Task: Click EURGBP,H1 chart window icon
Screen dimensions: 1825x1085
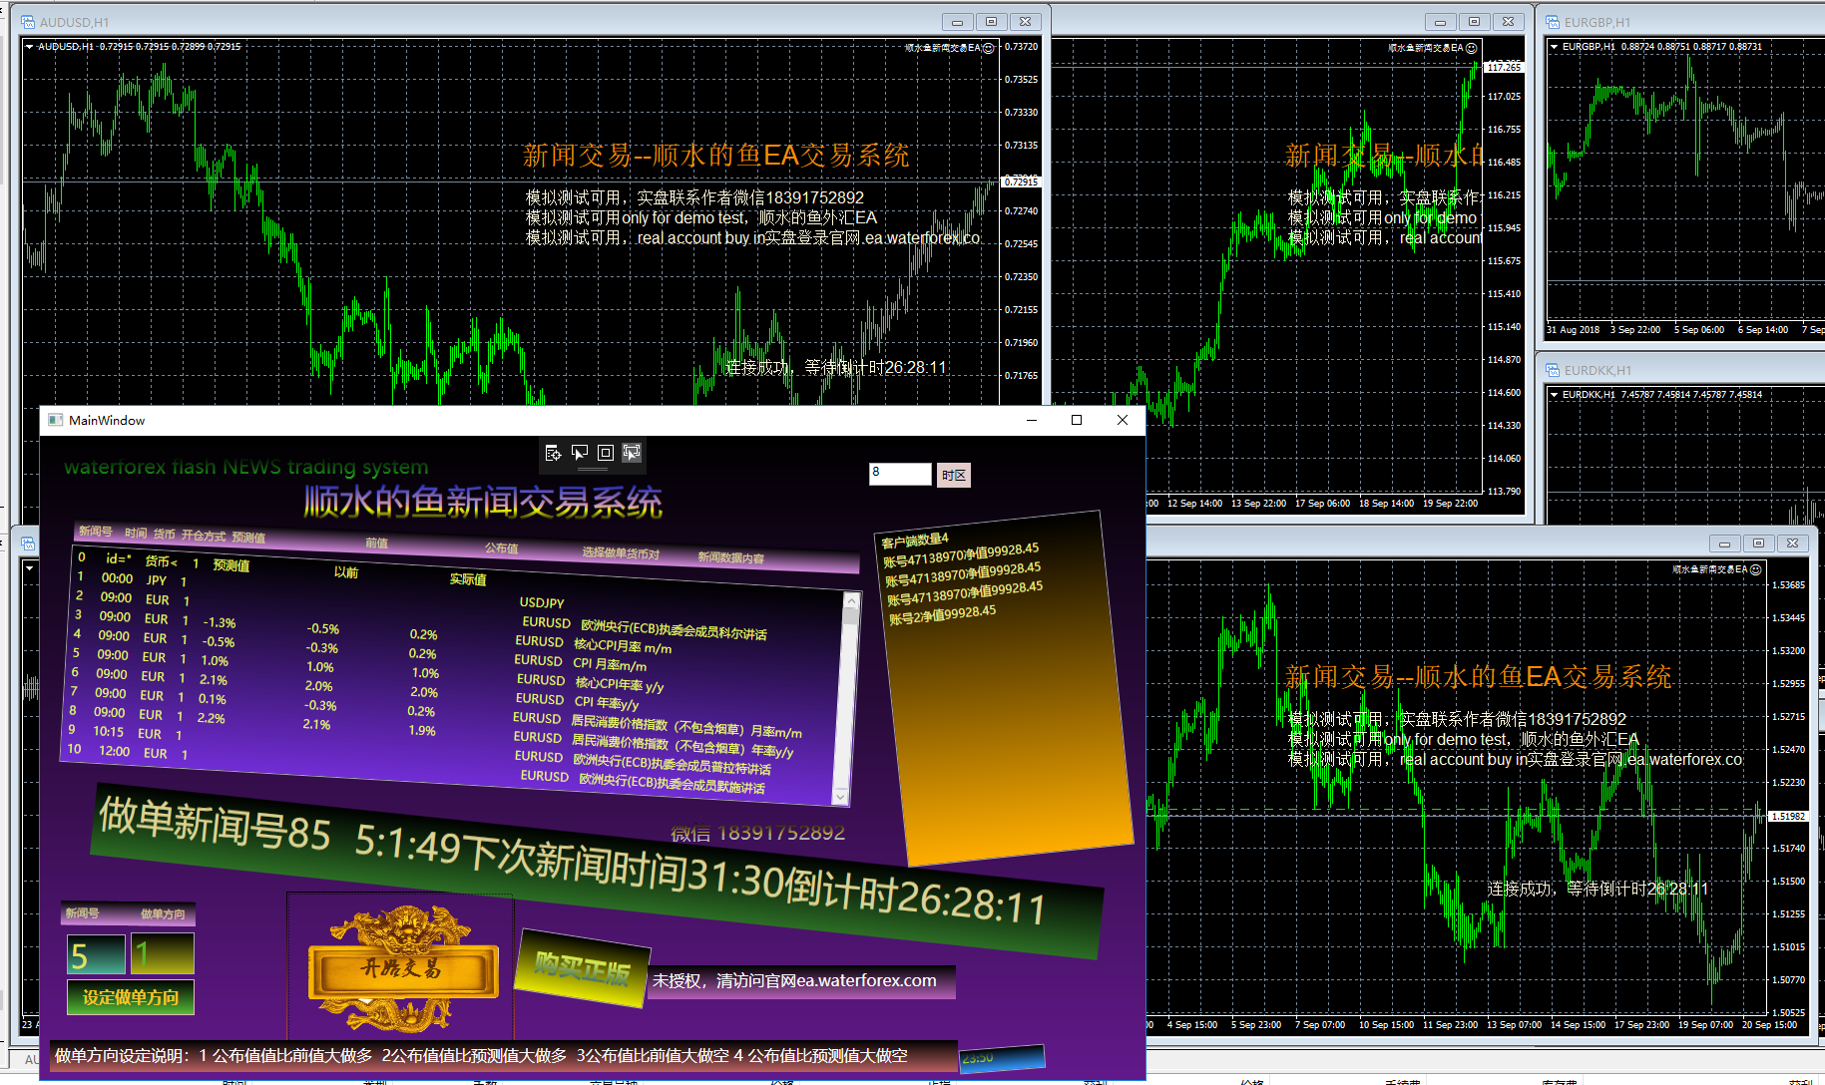Action: click(x=1553, y=22)
